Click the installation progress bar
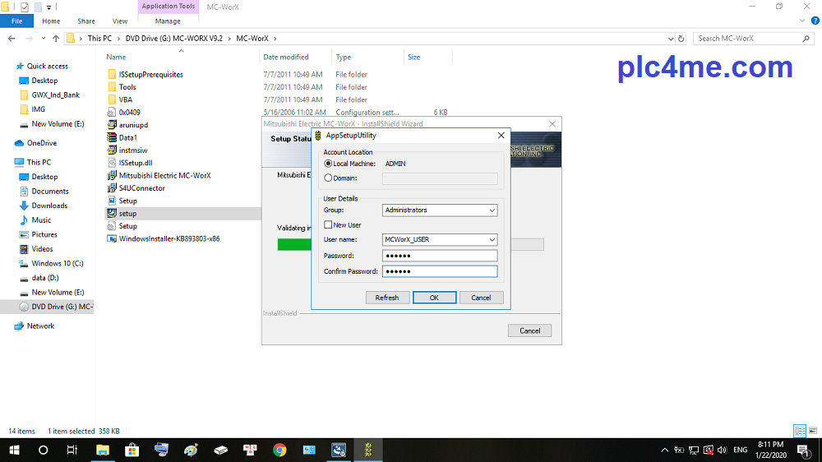Screen dimensions: 822x462 click(x=410, y=244)
